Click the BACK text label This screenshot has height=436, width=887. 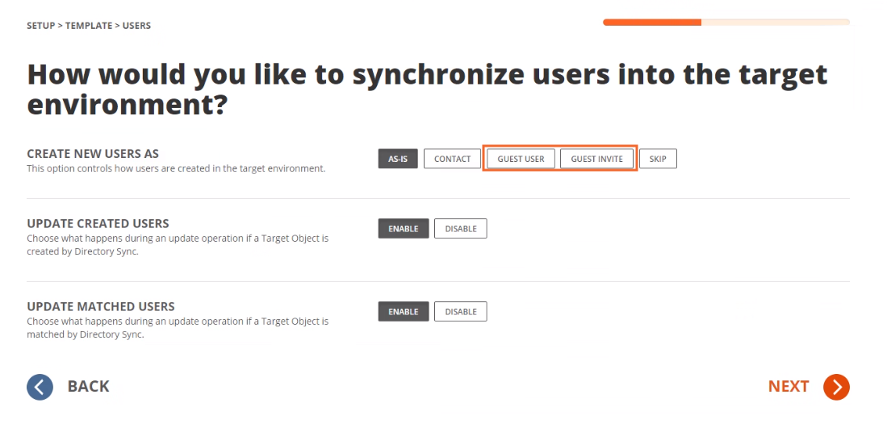[88, 387]
